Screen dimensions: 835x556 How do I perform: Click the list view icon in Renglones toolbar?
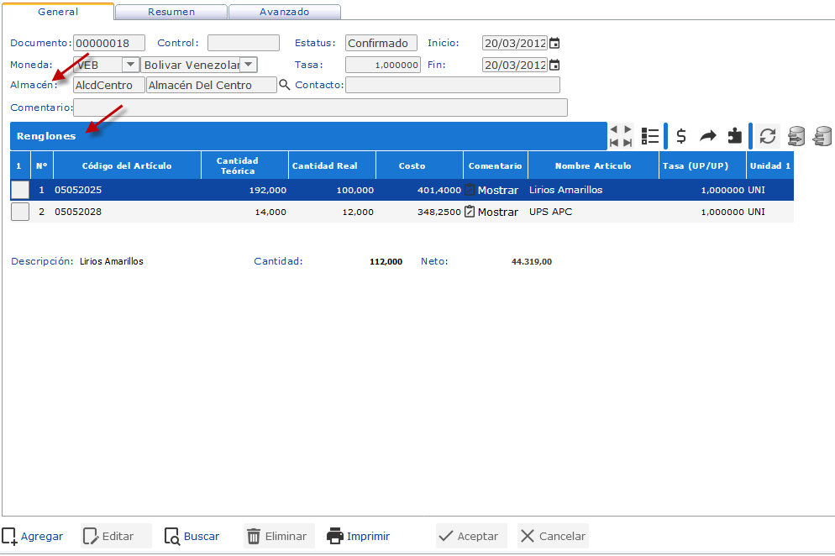click(649, 136)
